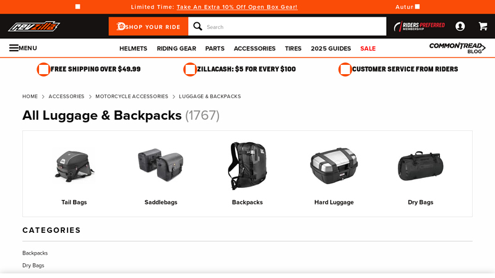Go to next promo banner slide
The image size is (495, 278).
click(417, 7)
